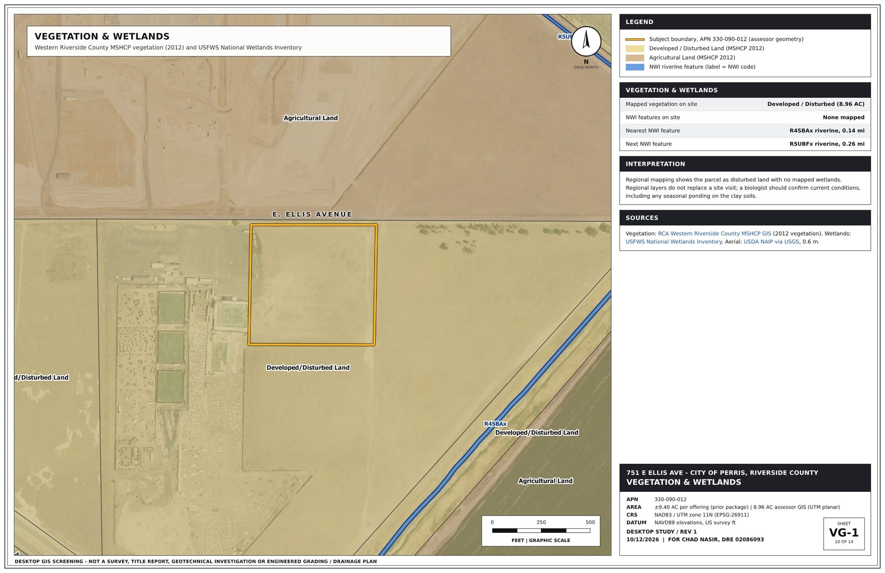885x573 pixels.
Task: Click the VEGETATION & WETLANDS map title
Action: tap(102, 36)
